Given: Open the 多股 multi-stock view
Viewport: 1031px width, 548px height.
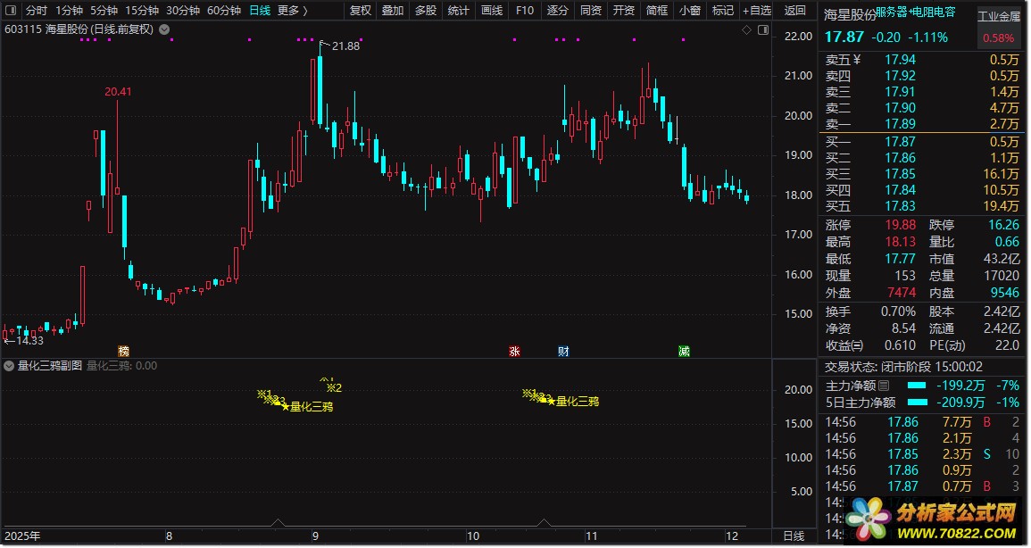Looking at the screenshot, I should click(426, 11).
